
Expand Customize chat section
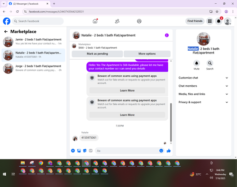(203, 78)
